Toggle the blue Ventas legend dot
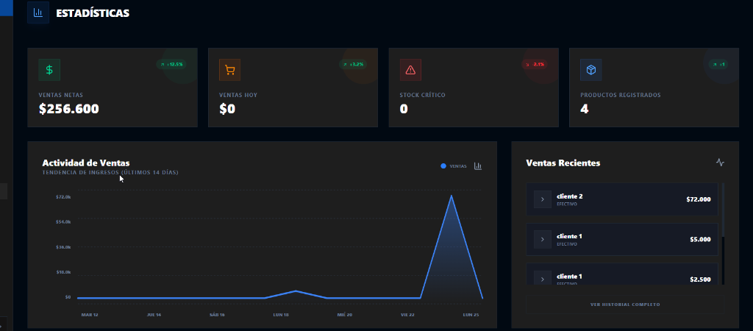 click(x=443, y=166)
